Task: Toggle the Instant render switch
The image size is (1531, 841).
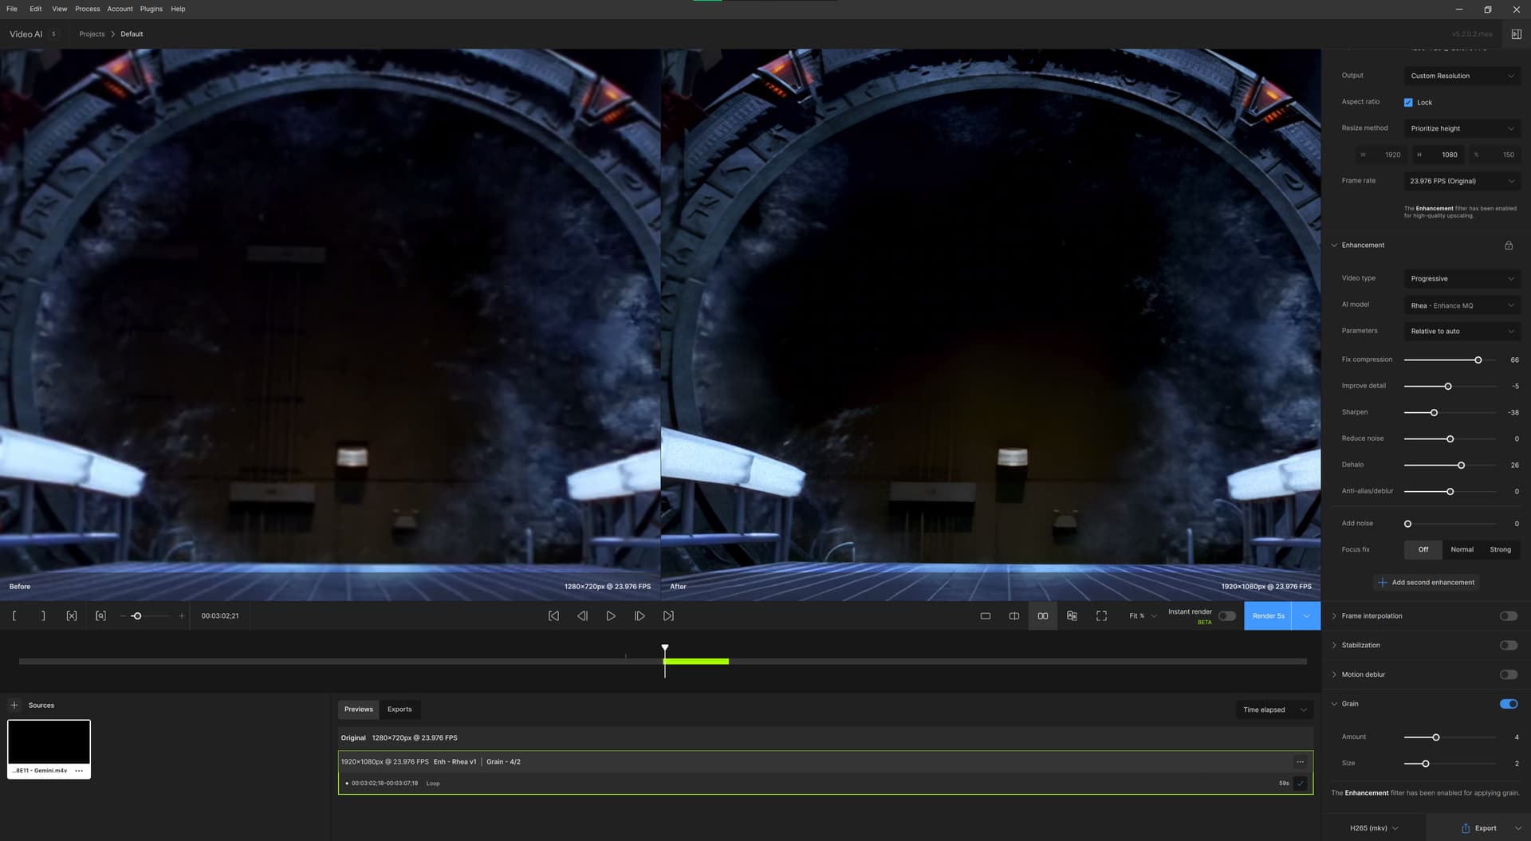Action: pyautogui.click(x=1227, y=616)
